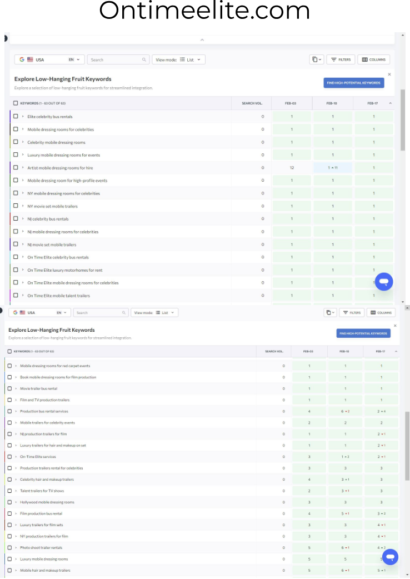Click keyword Mobile trailers for celebrity events
Screen dimensions: 410x579
point(47,422)
